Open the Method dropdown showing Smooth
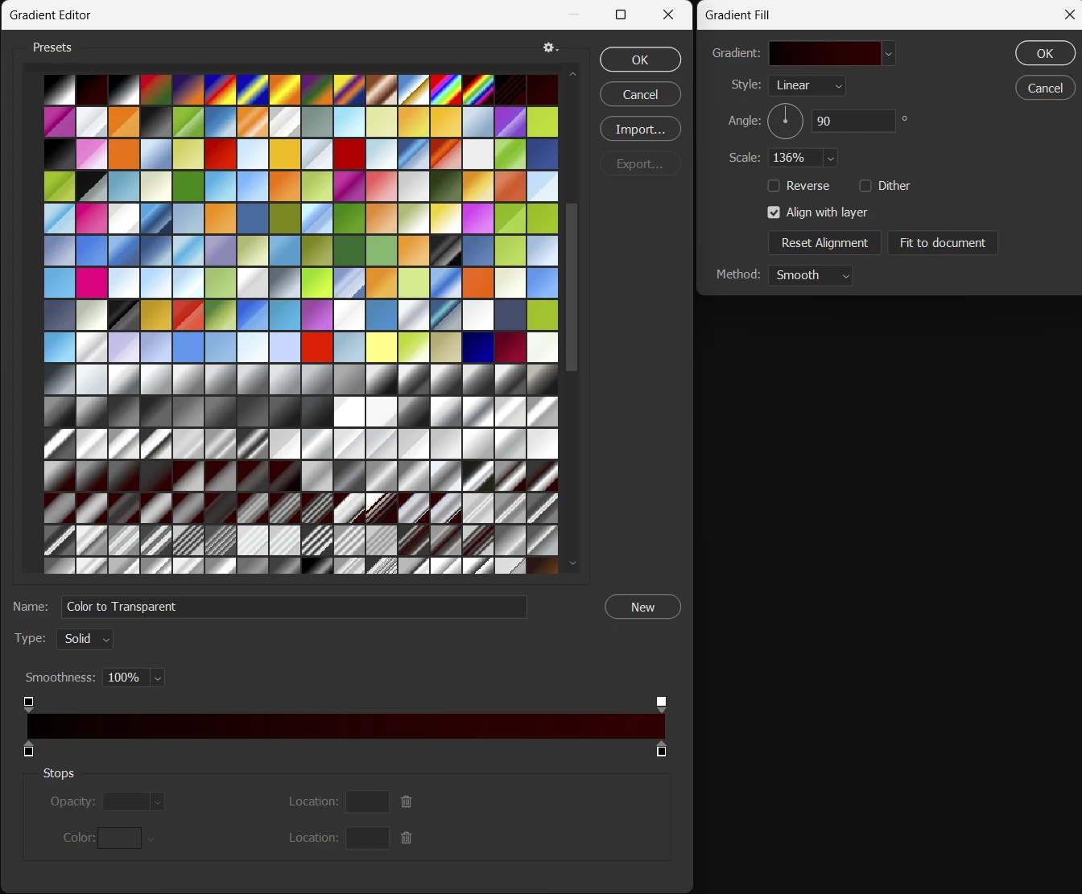The width and height of the screenshot is (1082, 894). [x=811, y=275]
